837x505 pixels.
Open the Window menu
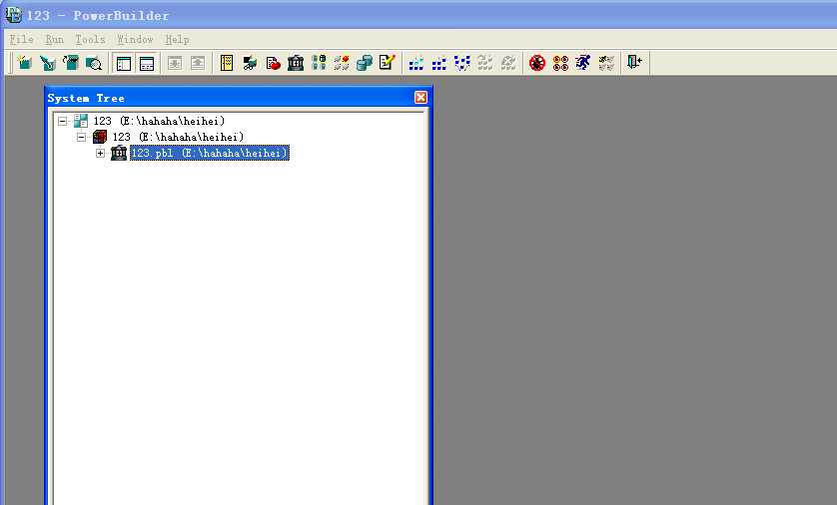pos(135,40)
